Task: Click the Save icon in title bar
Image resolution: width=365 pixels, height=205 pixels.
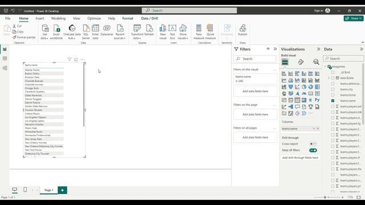Action: 6,11
